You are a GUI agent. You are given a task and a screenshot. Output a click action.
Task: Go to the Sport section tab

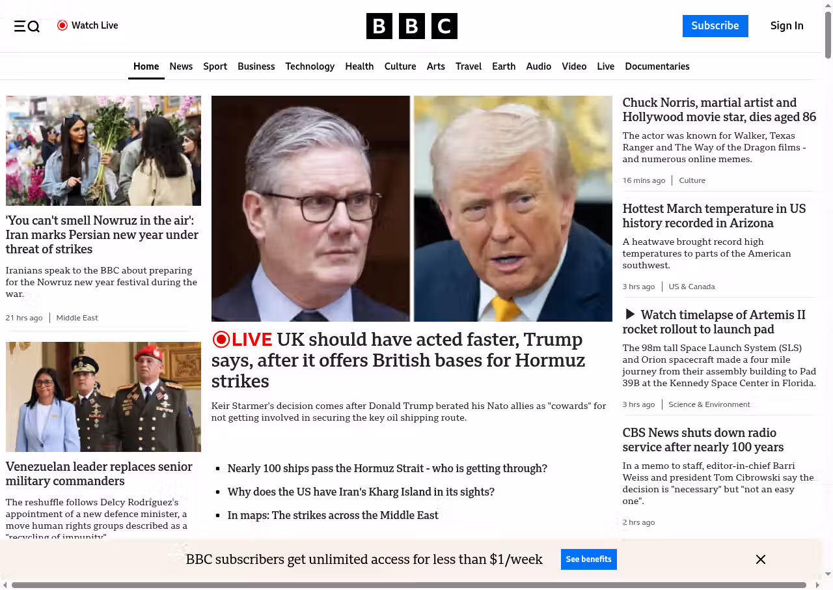(215, 66)
